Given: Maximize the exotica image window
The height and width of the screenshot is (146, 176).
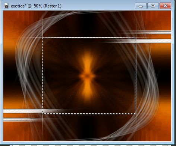Looking at the screenshot, I should 153,6.
